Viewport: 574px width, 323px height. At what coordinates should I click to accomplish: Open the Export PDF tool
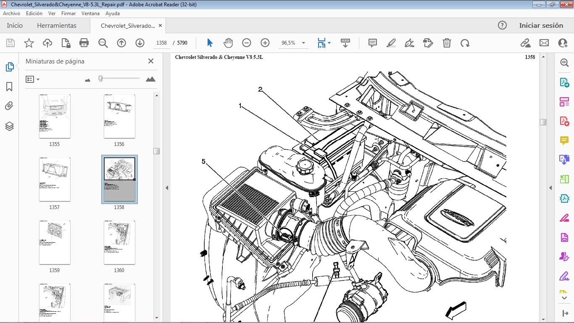(x=564, y=82)
